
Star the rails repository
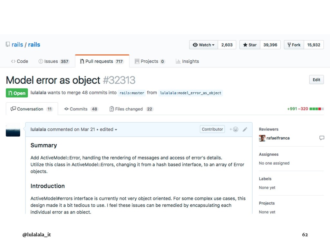[x=250, y=45]
